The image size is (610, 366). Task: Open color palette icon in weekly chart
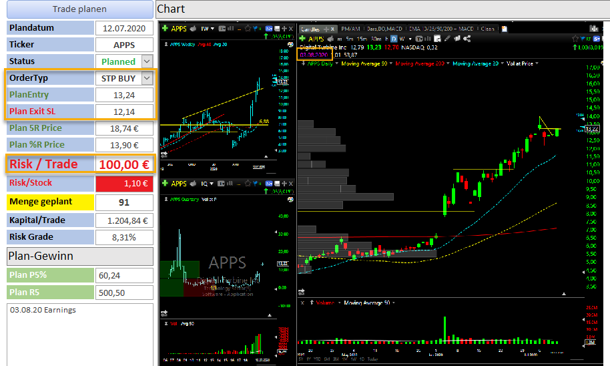point(290,44)
